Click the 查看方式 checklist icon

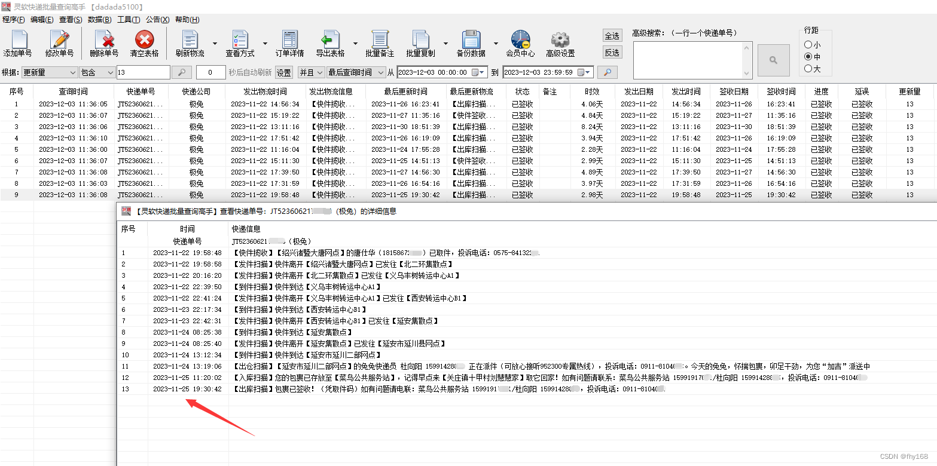[240, 40]
